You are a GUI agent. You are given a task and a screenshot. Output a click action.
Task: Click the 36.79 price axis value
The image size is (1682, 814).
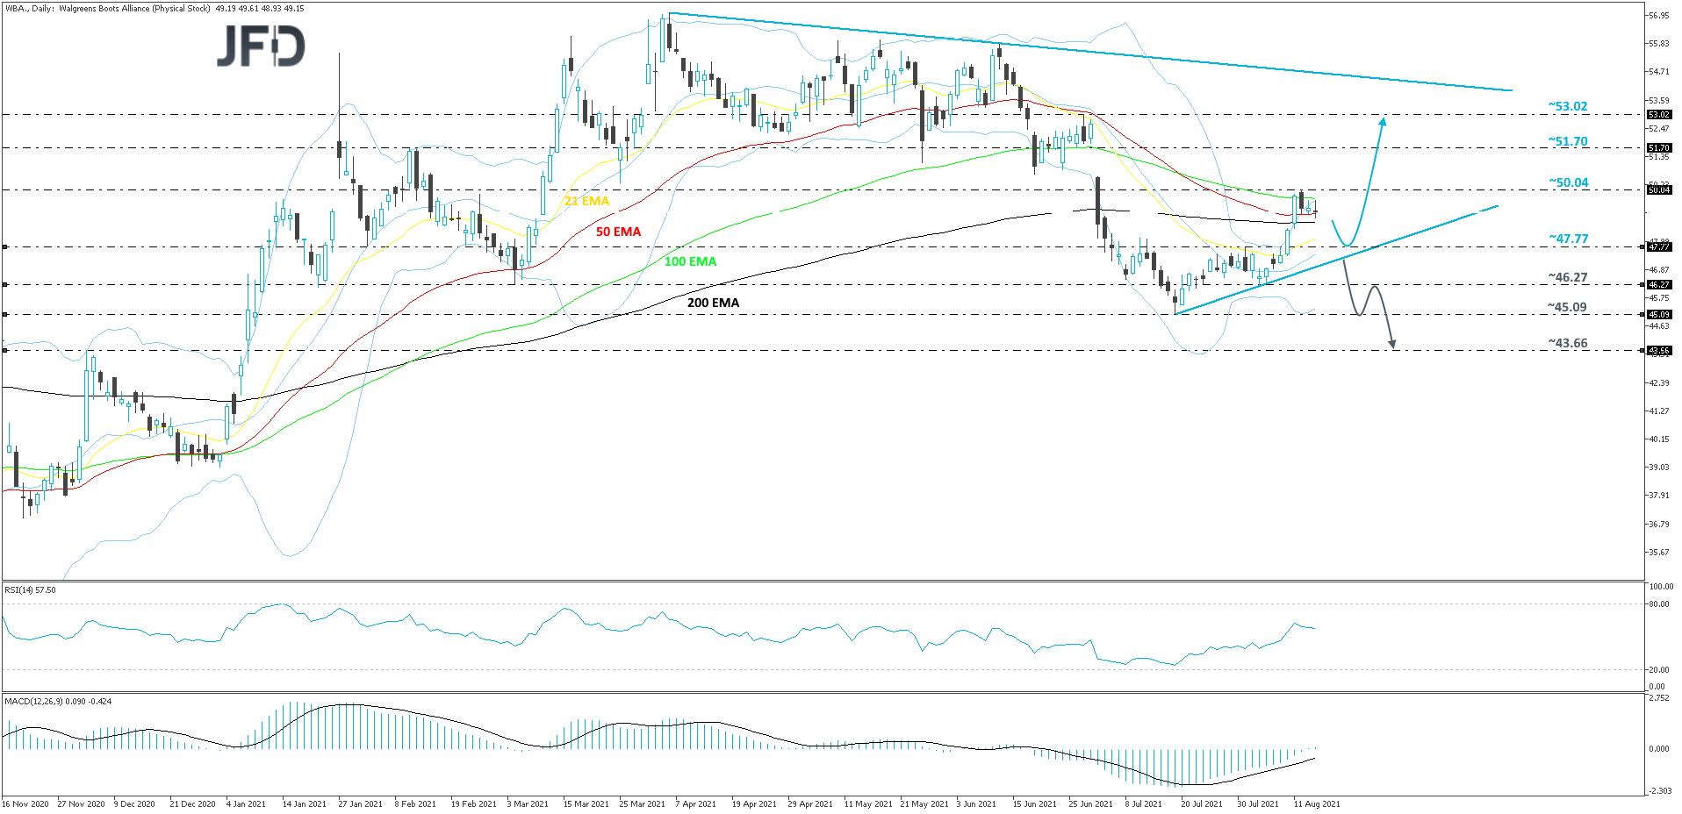point(1659,525)
